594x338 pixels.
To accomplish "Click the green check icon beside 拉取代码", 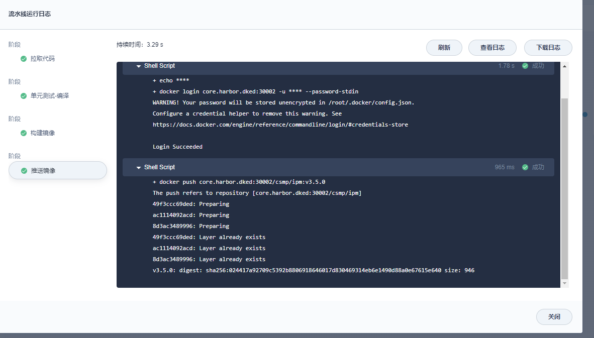I will 24,59.
